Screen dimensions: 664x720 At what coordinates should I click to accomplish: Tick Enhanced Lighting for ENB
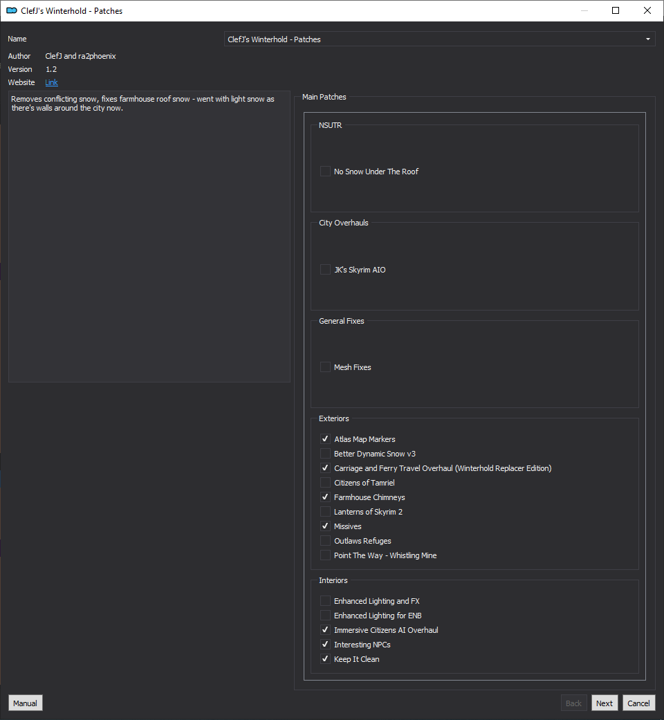pyautogui.click(x=325, y=616)
